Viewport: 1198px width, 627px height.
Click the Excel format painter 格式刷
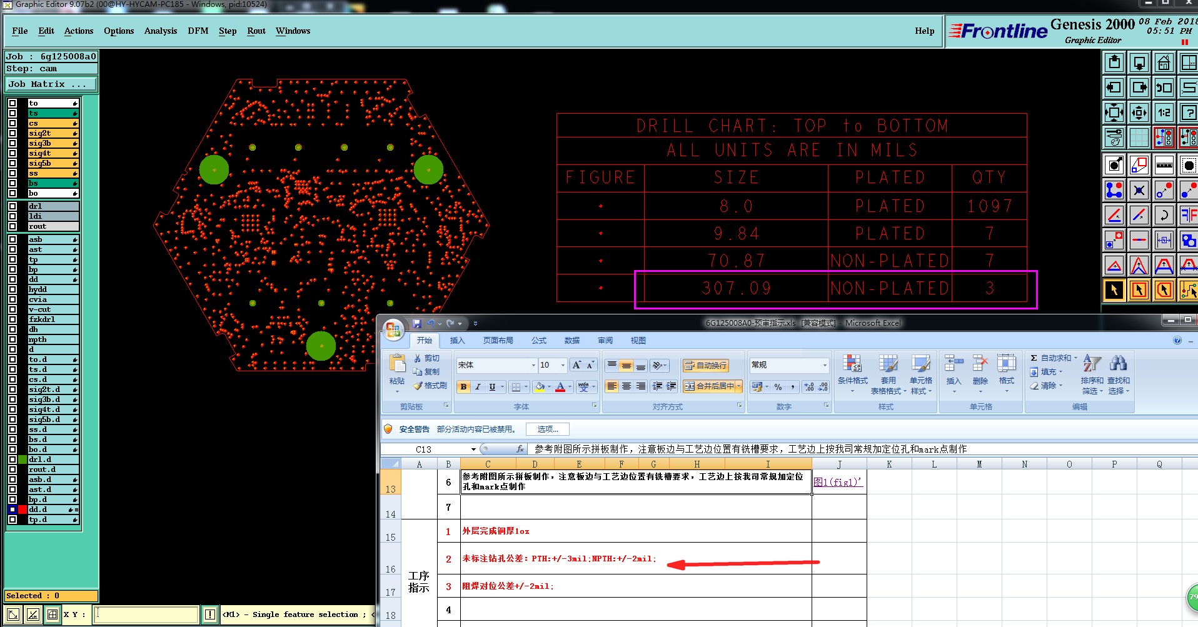coord(430,386)
